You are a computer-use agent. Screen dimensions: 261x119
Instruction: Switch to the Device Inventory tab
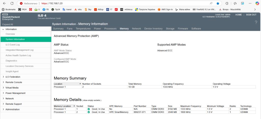153,28
